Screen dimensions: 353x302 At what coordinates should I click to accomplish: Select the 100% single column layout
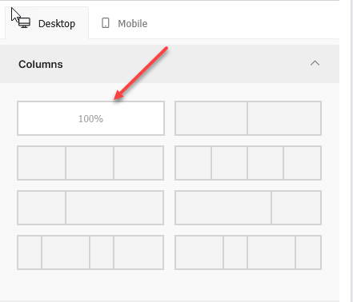point(90,118)
